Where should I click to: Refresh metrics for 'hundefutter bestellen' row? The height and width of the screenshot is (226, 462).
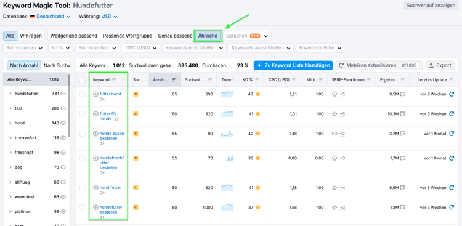click(452, 208)
